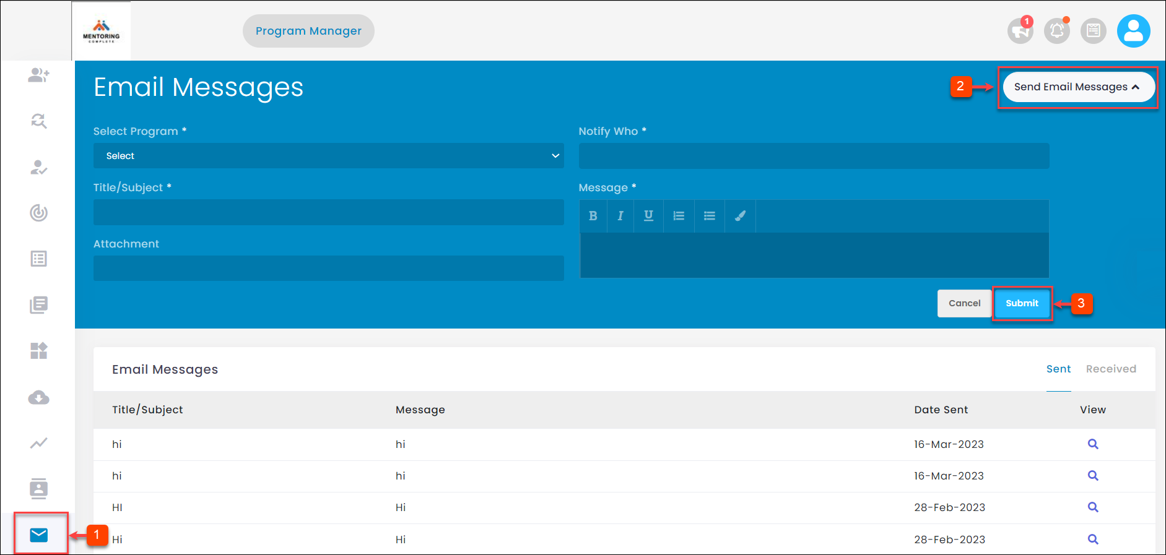View the 28-Feb-2023 'HI' uppercase-subject message

pyautogui.click(x=1093, y=507)
